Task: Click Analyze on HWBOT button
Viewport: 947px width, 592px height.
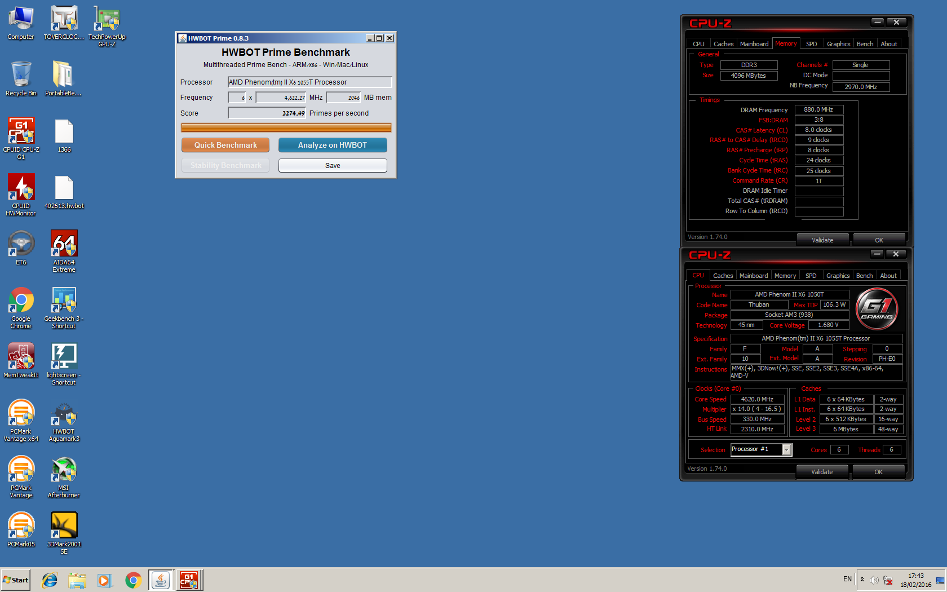Action: coord(333,145)
